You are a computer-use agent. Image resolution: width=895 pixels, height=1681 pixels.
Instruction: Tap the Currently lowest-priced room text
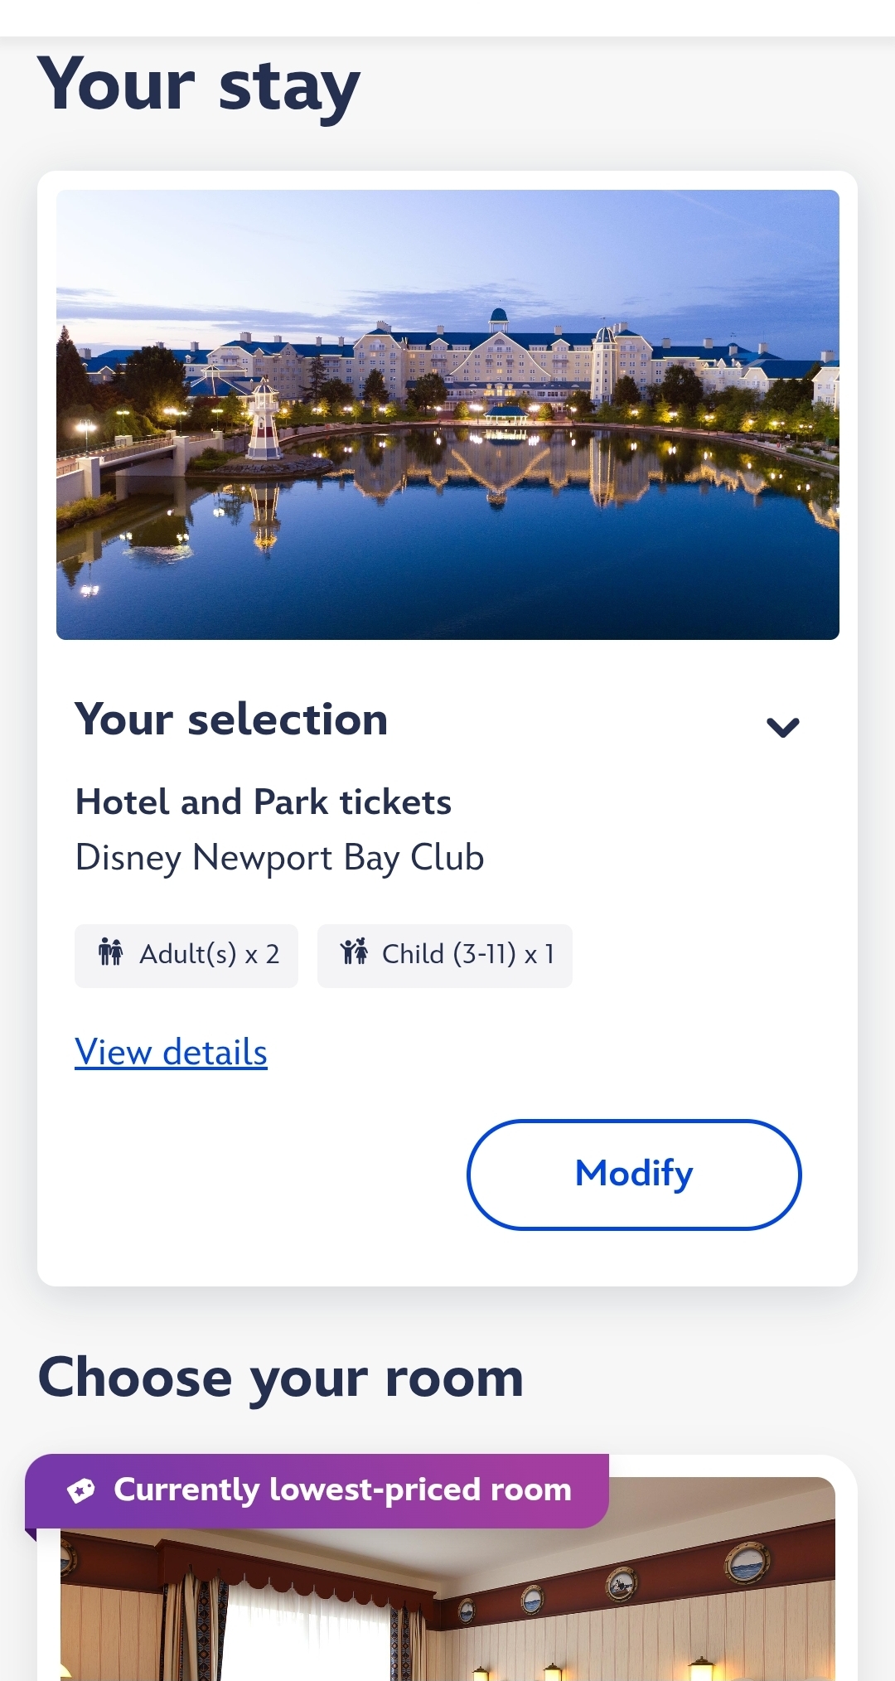(x=342, y=1490)
